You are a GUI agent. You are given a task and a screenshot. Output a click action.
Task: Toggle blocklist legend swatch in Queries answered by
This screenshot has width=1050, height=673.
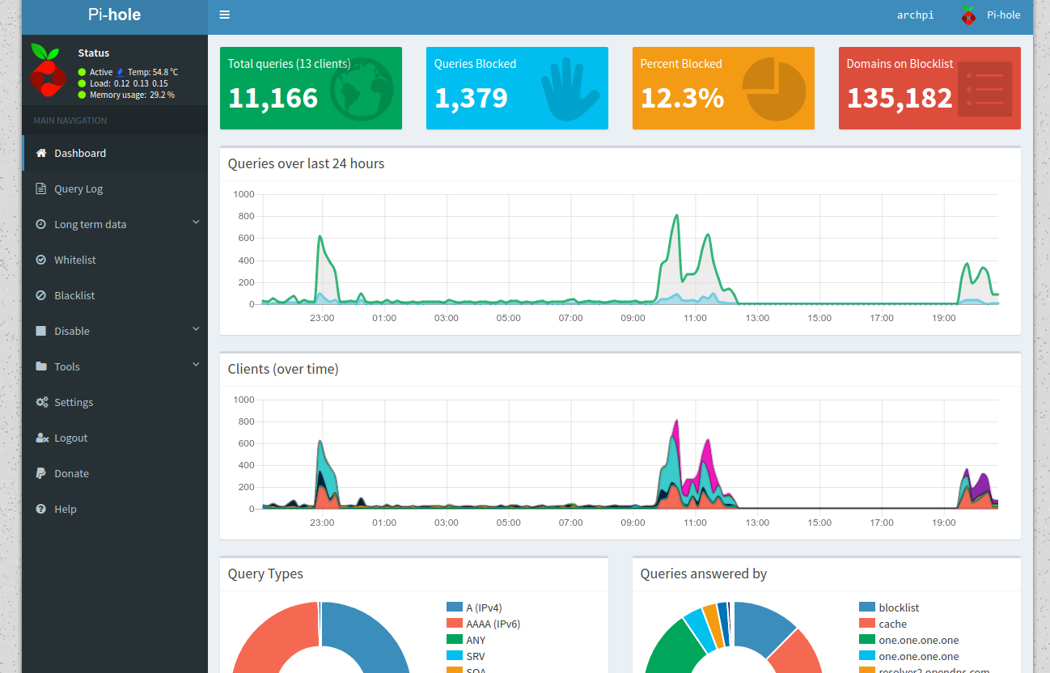click(866, 607)
